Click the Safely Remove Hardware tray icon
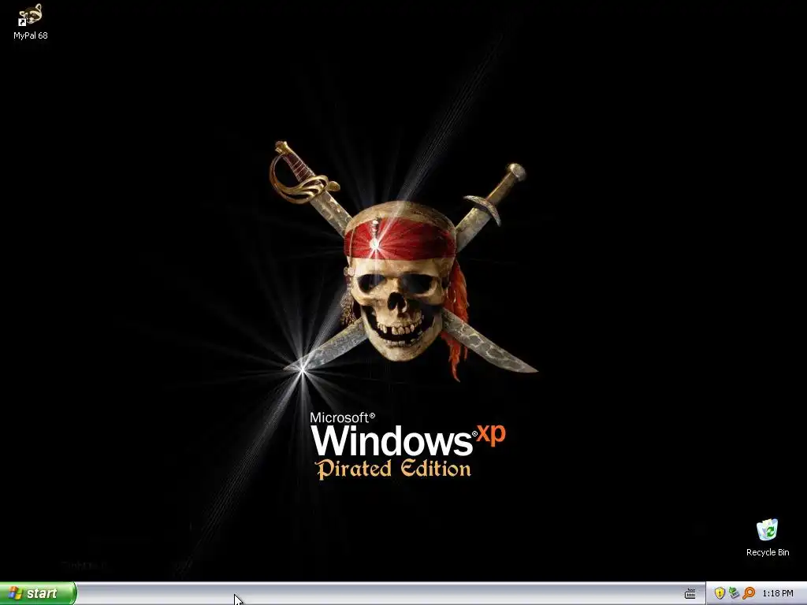807x605 pixels. [x=734, y=593]
